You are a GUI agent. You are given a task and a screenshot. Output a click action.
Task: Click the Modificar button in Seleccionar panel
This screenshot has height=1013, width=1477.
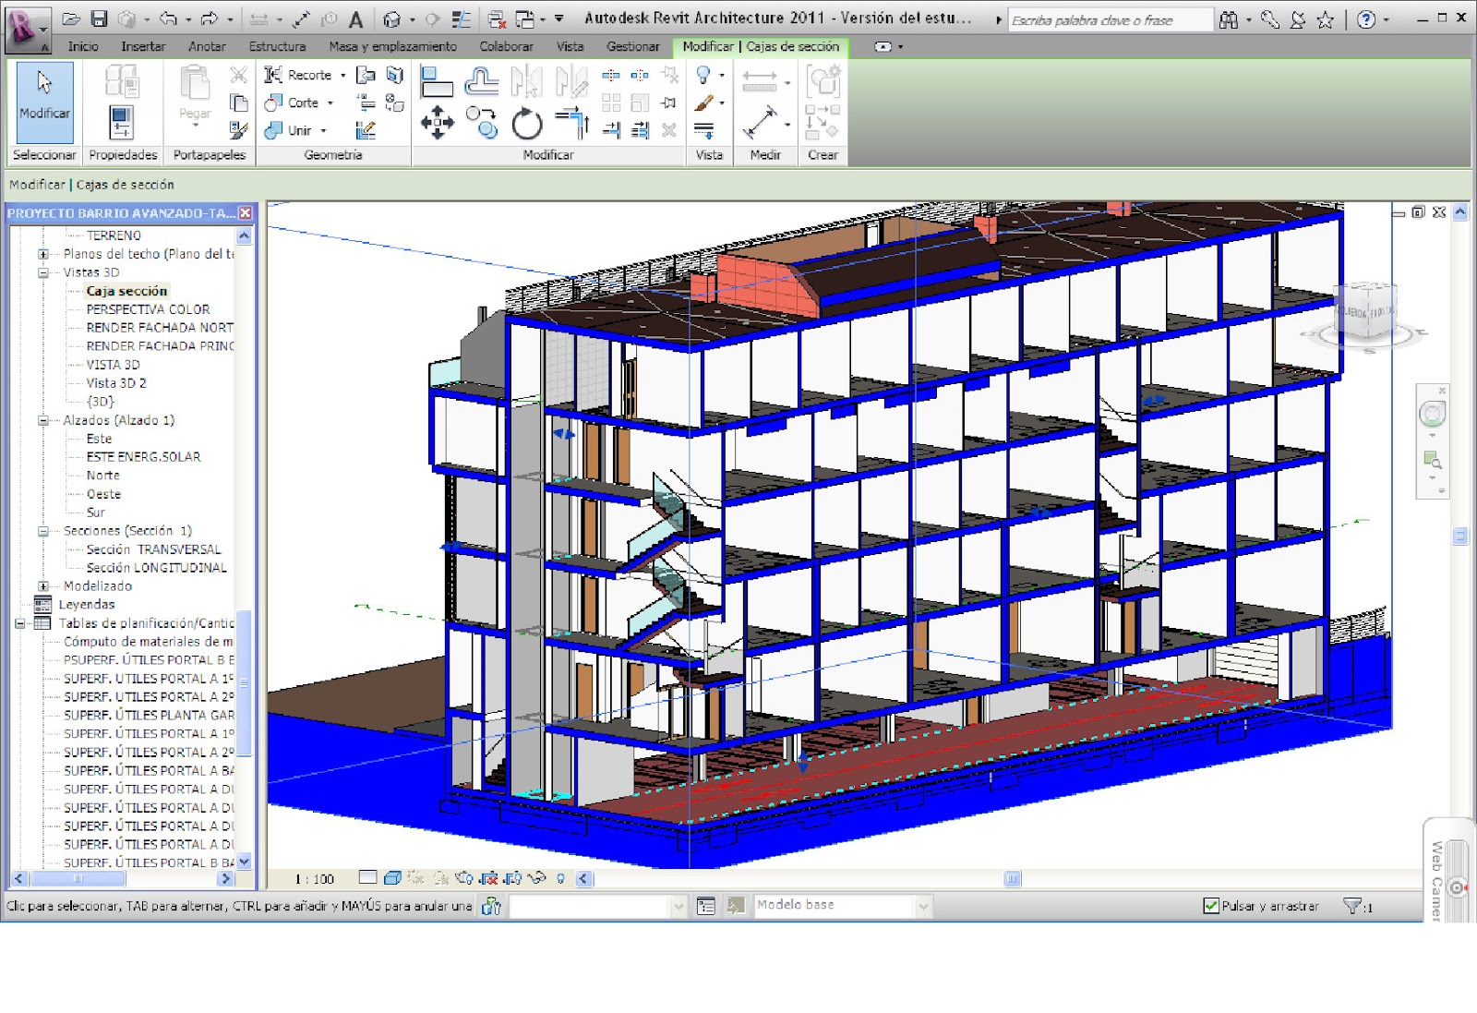click(42, 103)
